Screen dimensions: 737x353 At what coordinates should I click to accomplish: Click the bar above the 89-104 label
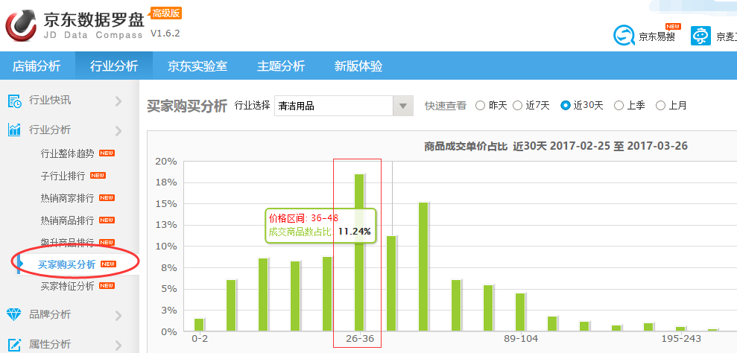pyautogui.click(x=520, y=312)
